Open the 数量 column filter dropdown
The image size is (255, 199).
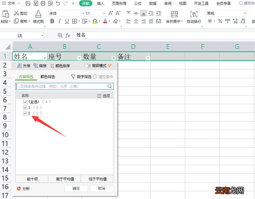(114, 58)
